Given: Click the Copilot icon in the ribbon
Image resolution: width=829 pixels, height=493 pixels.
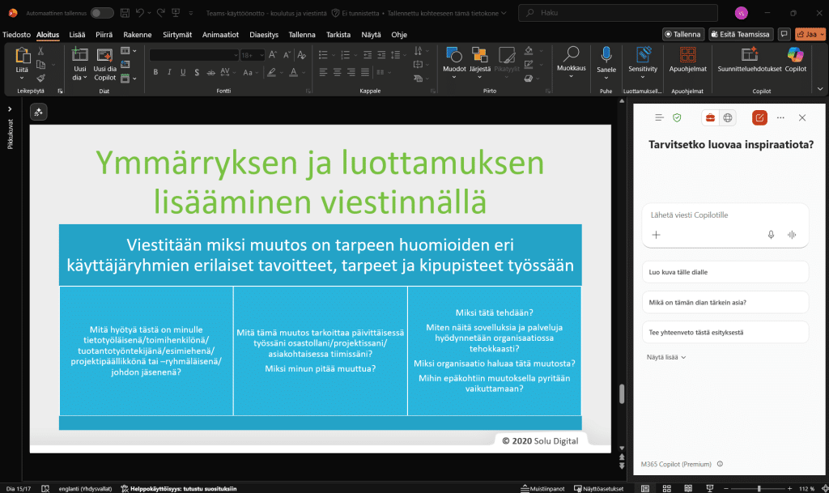Looking at the screenshot, I should pos(794,58).
